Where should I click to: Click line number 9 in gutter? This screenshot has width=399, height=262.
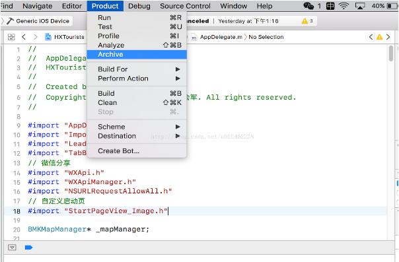click(x=18, y=125)
